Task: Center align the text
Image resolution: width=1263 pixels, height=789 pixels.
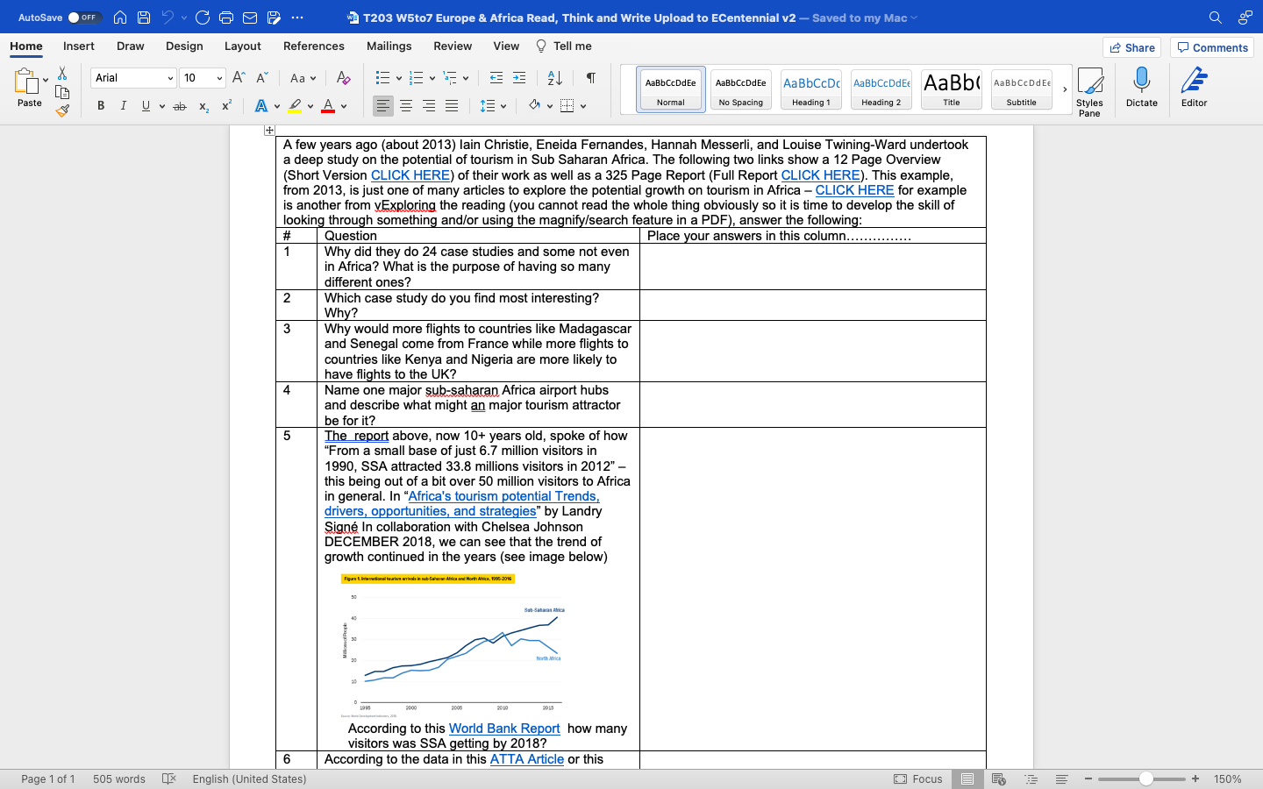Action: click(x=406, y=106)
